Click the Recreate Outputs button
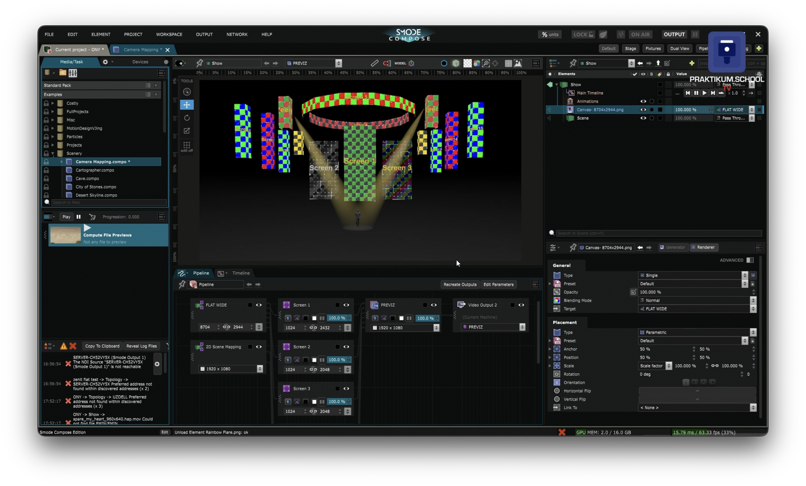The width and height of the screenshot is (806, 486). click(460, 285)
